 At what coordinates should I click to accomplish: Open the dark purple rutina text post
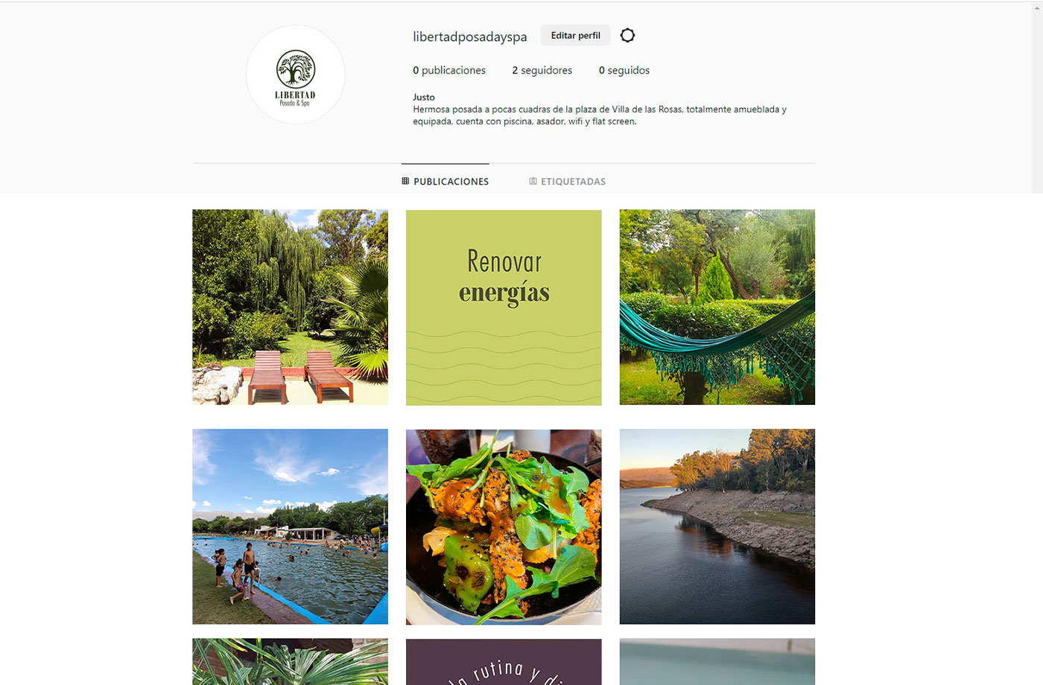click(504, 662)
